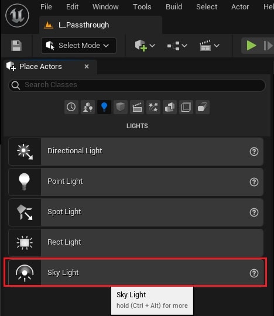Open the Tools menu

pyautogui.click(x=142, y=7)
